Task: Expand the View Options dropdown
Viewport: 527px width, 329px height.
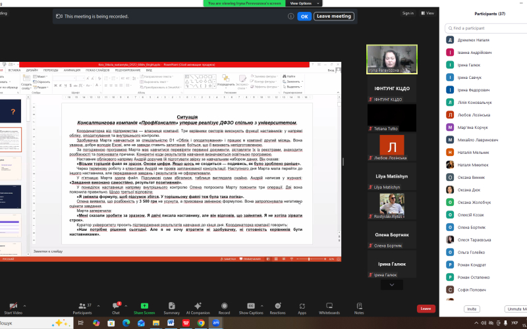Action: [304, 3]
